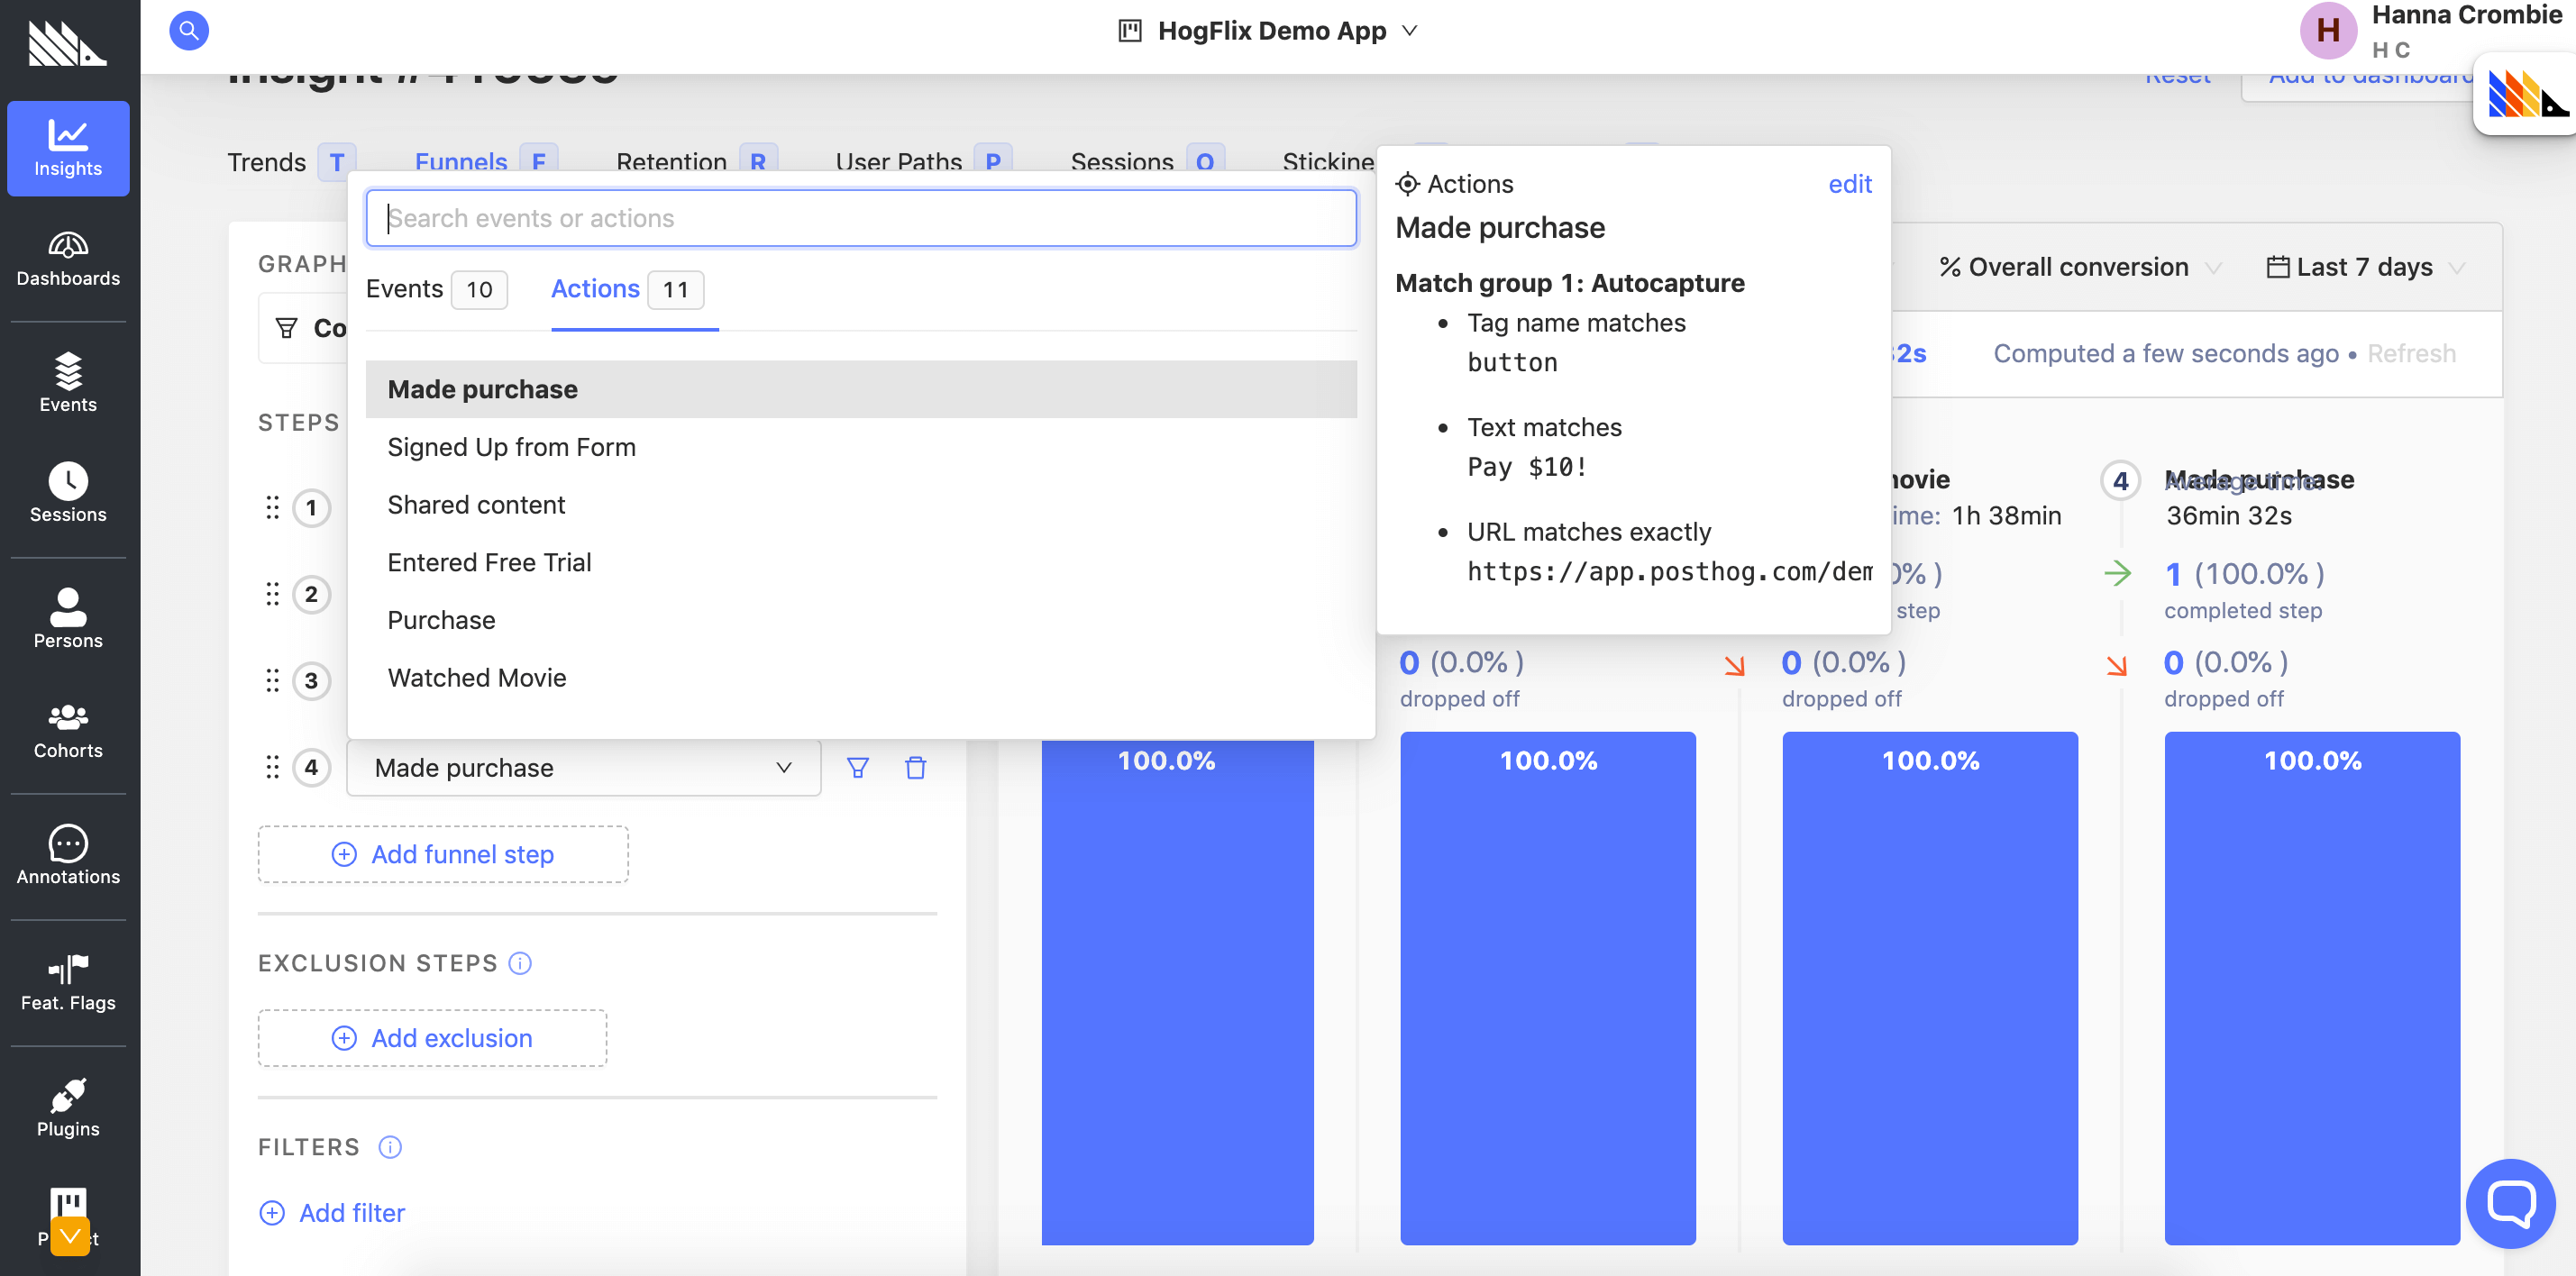Open Cohorts from the sidebar

point(68,731)
